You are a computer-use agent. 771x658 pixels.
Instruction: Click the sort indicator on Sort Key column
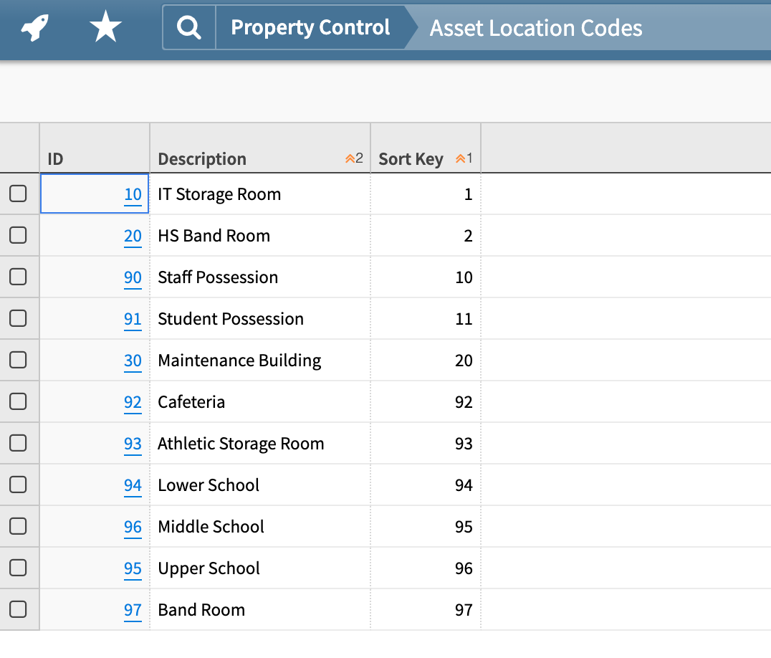point(462,159)
